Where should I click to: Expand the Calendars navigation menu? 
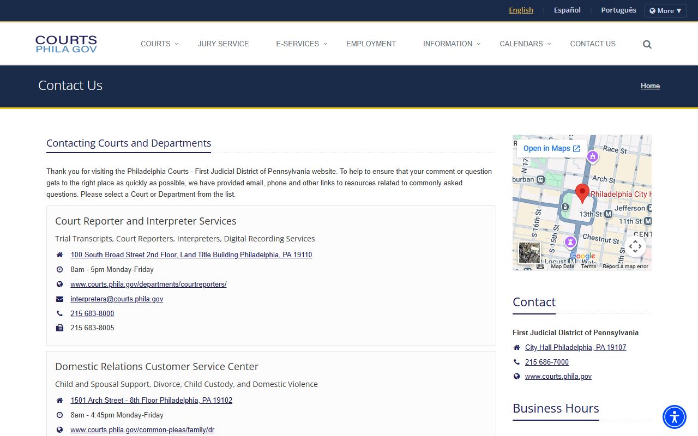tap(525, 44)
